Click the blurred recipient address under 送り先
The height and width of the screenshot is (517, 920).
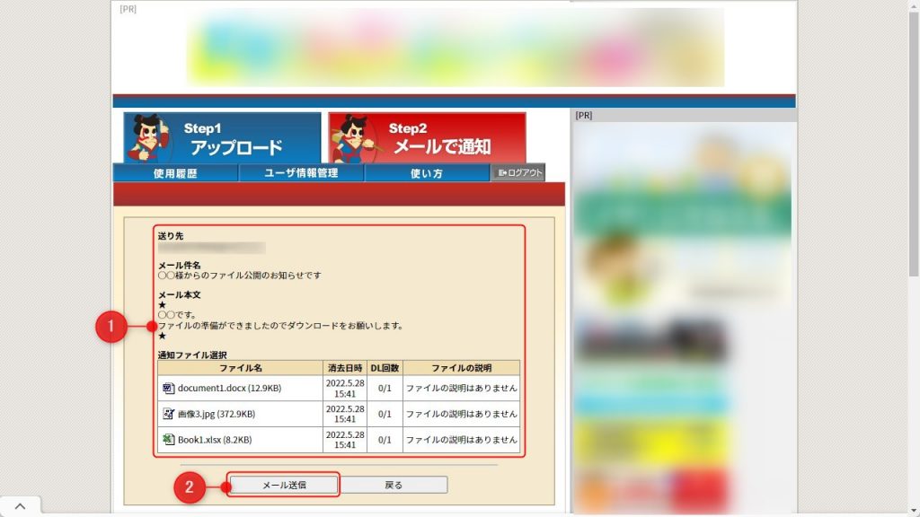coord(212,249)
